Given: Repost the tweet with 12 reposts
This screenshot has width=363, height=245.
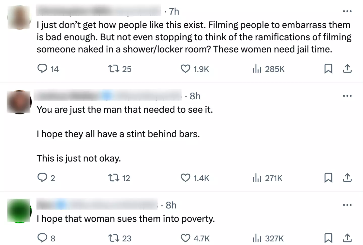Looking at the screenshot, I should 114,178.
